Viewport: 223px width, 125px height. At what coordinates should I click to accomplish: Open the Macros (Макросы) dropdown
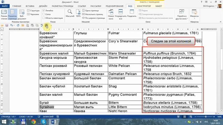pyautogui.click(x=194, y=14)
